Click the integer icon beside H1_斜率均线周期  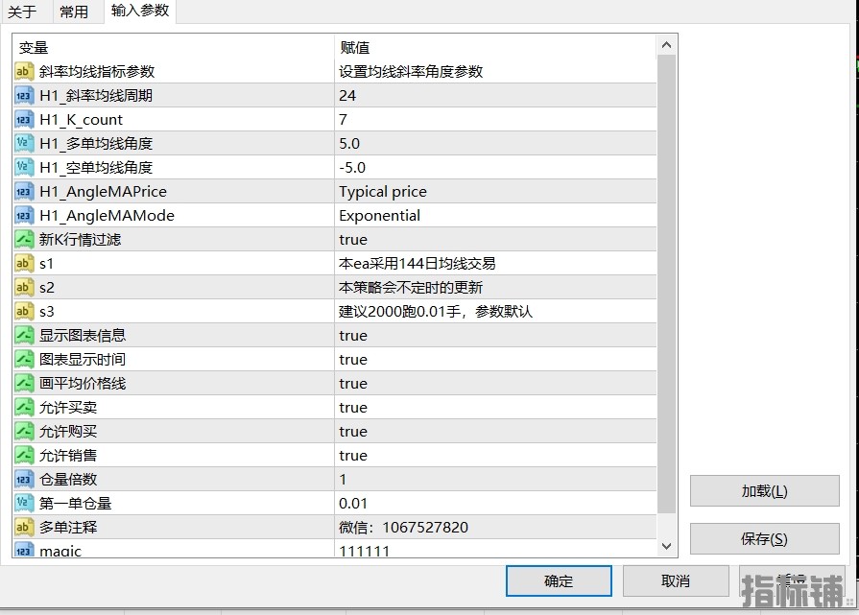(x=24, y=95)
